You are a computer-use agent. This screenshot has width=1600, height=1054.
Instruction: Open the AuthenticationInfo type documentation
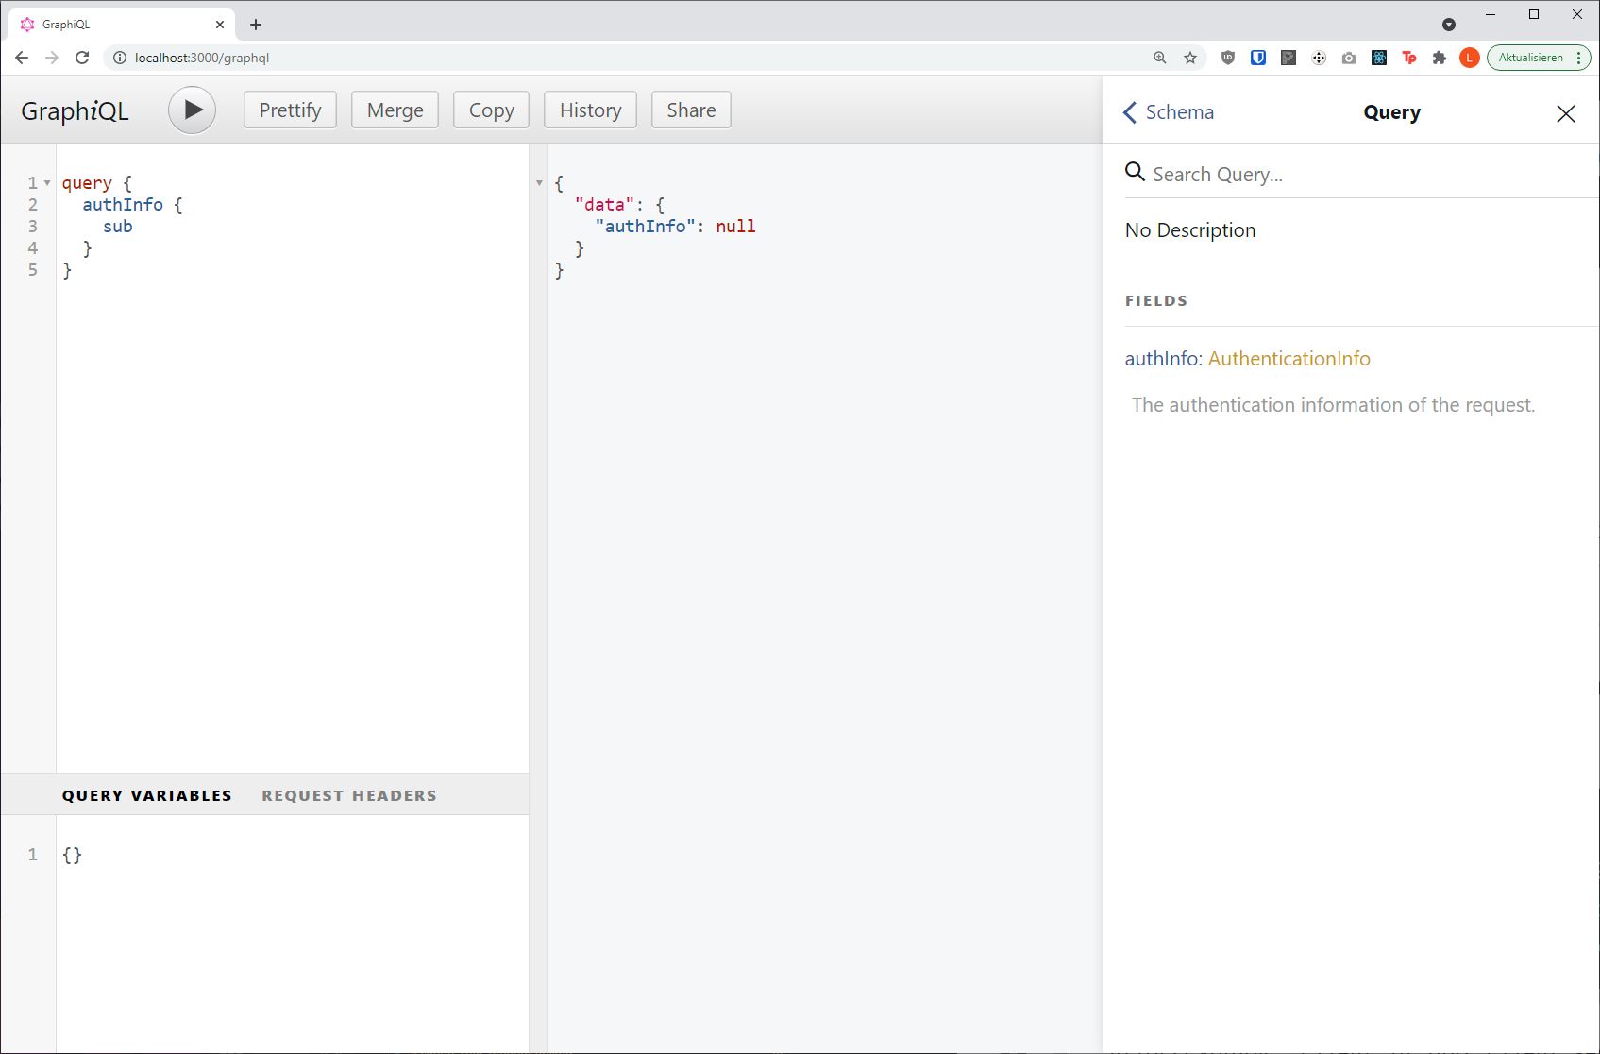[1288, 358]
